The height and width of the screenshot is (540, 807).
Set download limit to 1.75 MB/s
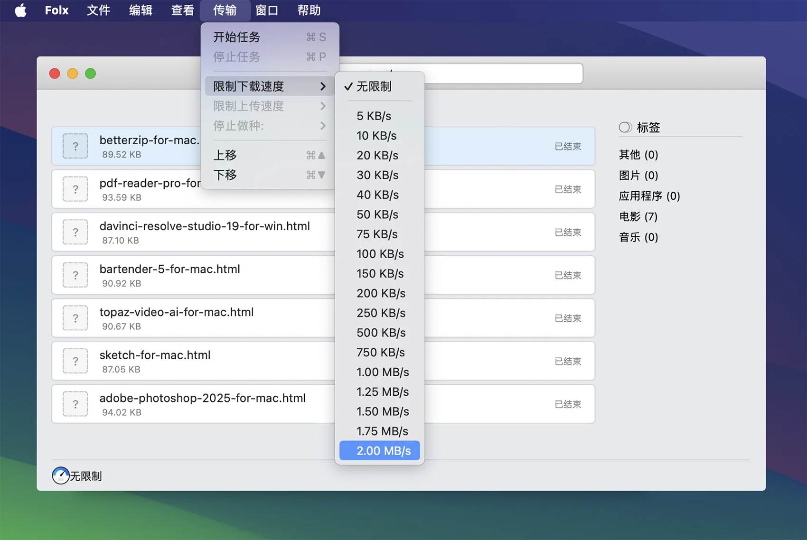380,431
